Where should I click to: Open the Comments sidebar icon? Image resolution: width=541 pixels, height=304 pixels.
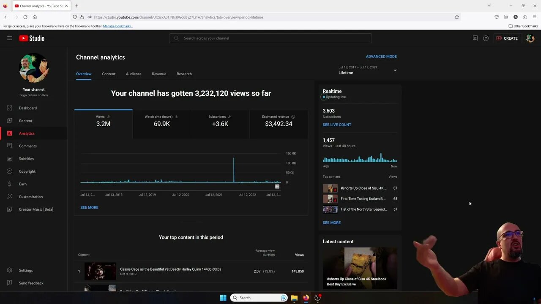[x=9, y=146]
